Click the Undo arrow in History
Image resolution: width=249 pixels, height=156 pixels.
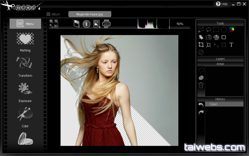[201, 105]
